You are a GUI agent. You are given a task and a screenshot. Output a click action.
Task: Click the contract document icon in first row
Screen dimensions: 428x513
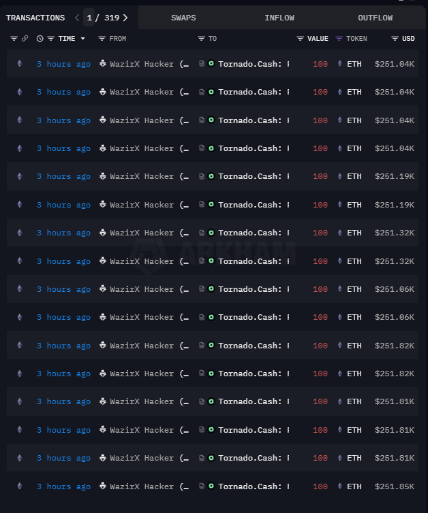click(202, 64)
